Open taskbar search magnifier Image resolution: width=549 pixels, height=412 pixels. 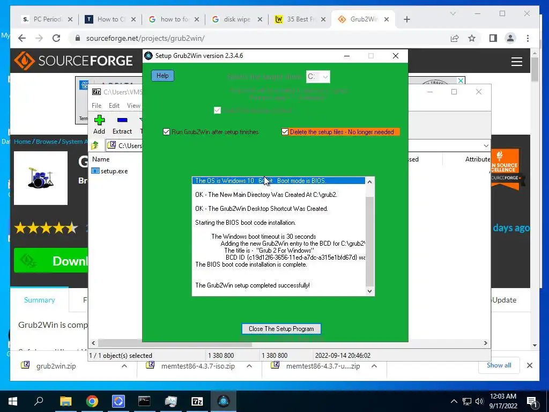pyautogui.click(x=39, y=401)
